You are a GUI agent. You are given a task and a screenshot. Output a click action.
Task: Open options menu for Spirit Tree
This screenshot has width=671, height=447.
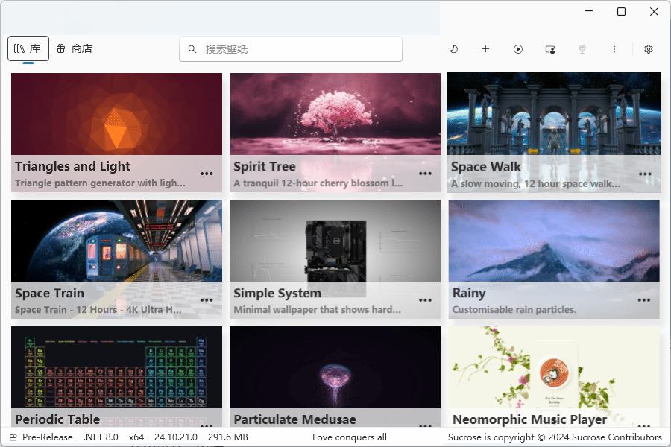point(425,174)
